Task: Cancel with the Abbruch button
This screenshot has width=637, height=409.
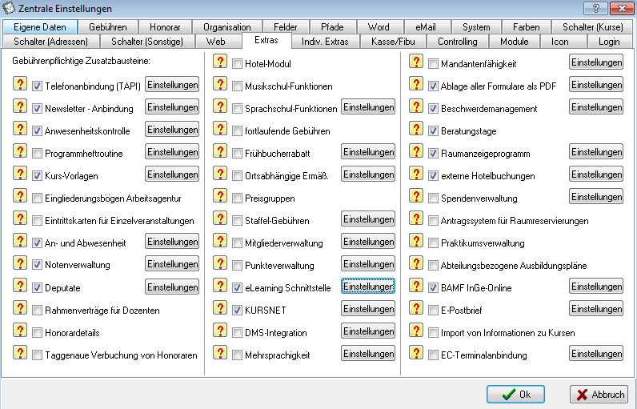Action: [599, 394]
